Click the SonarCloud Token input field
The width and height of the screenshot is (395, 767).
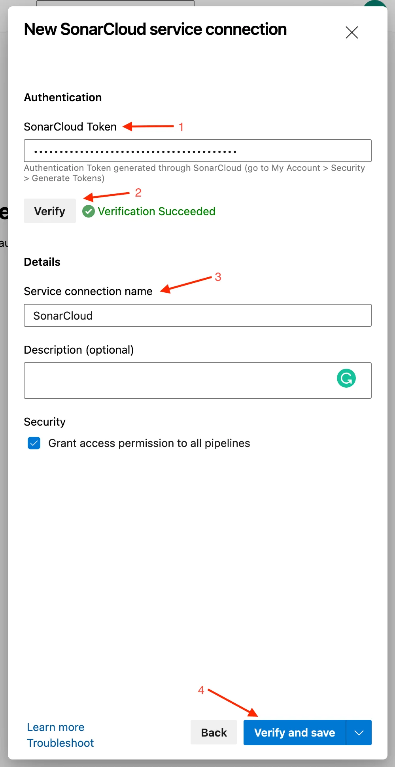198,151
